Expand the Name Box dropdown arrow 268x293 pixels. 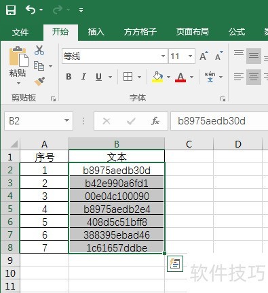point(67,120)
